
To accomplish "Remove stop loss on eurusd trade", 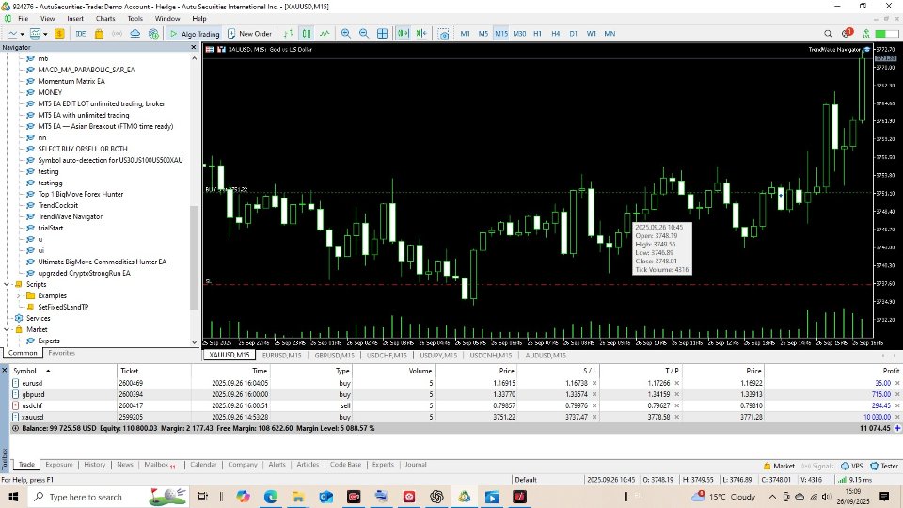I will [594, 383].
